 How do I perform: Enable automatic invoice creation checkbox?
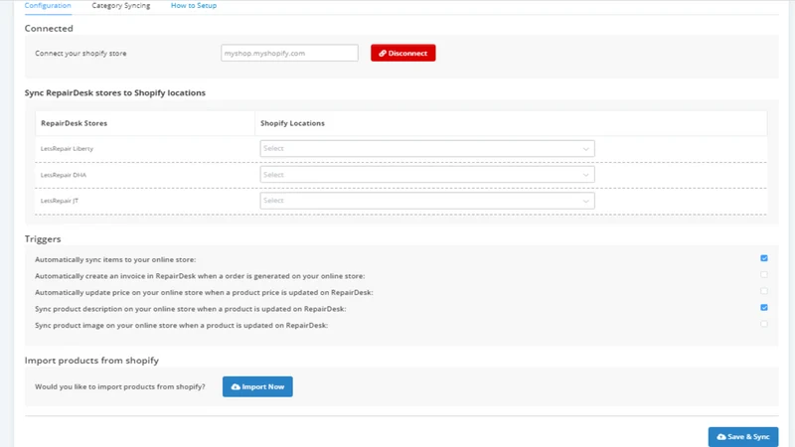764,275
